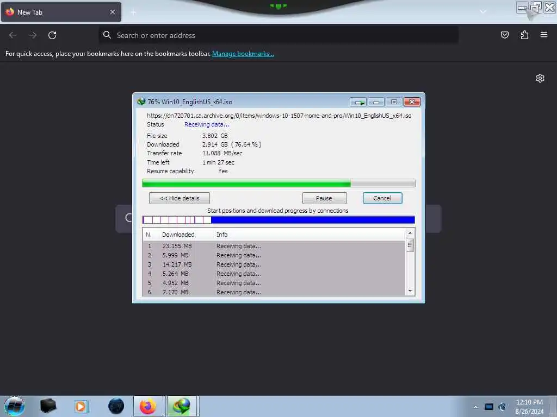Click the 1 min 27 sec value
The height and width of the screenshot is (417, 557).
click(x=219, y=162)
